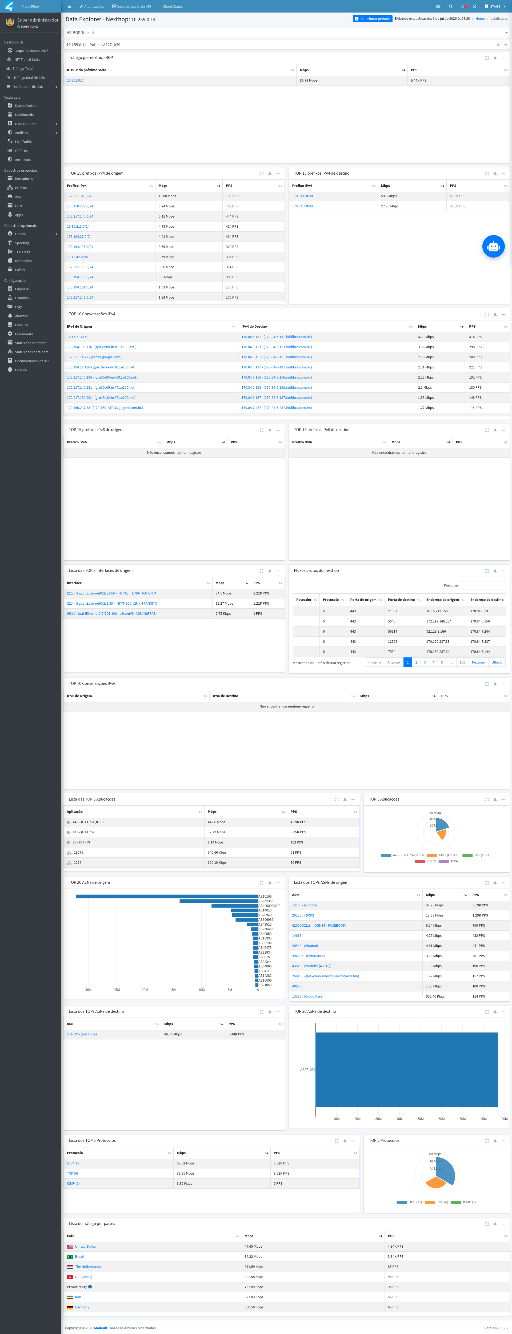Screen dimensions: 512x1334
Task: Clear the 10.255.0.14 selection with X
Action: click(498, 45)
